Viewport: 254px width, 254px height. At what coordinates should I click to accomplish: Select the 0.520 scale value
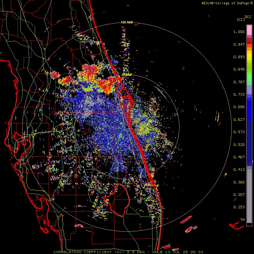pyautogui.click(x=239, y=145)
